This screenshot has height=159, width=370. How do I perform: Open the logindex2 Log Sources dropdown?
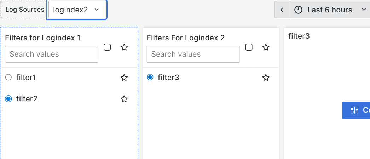click(x=77, y=10)
